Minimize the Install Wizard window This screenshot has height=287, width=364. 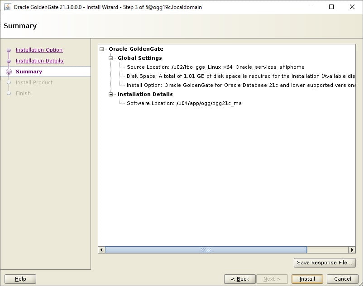[311, 7]
